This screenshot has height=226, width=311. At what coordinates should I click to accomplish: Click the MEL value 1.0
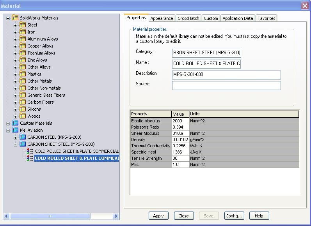[x=180, y=164]
